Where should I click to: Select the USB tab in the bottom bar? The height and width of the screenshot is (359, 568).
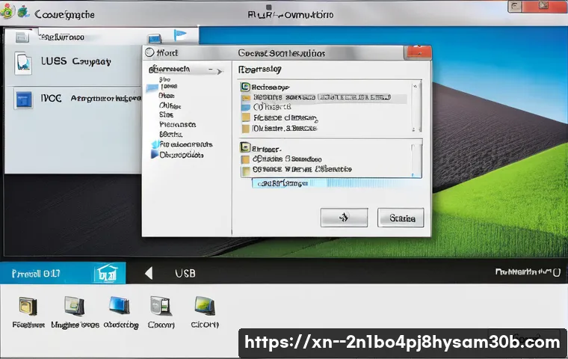pos(184,274)
